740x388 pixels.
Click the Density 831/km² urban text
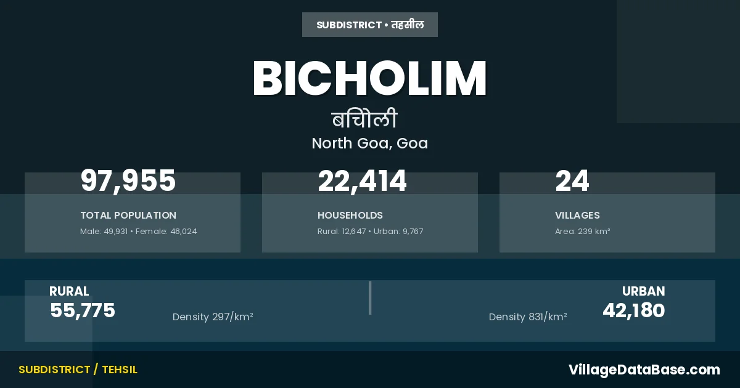(528, 317)
